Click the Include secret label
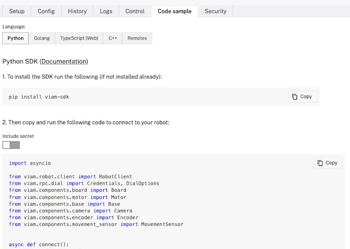 point(18,136)
